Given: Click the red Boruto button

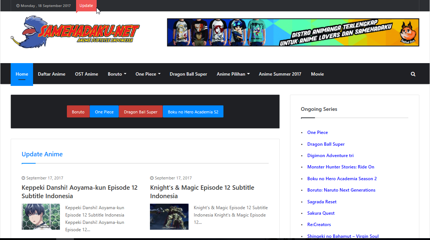Looking at the screenshot, I should click(x=78, y=112).
